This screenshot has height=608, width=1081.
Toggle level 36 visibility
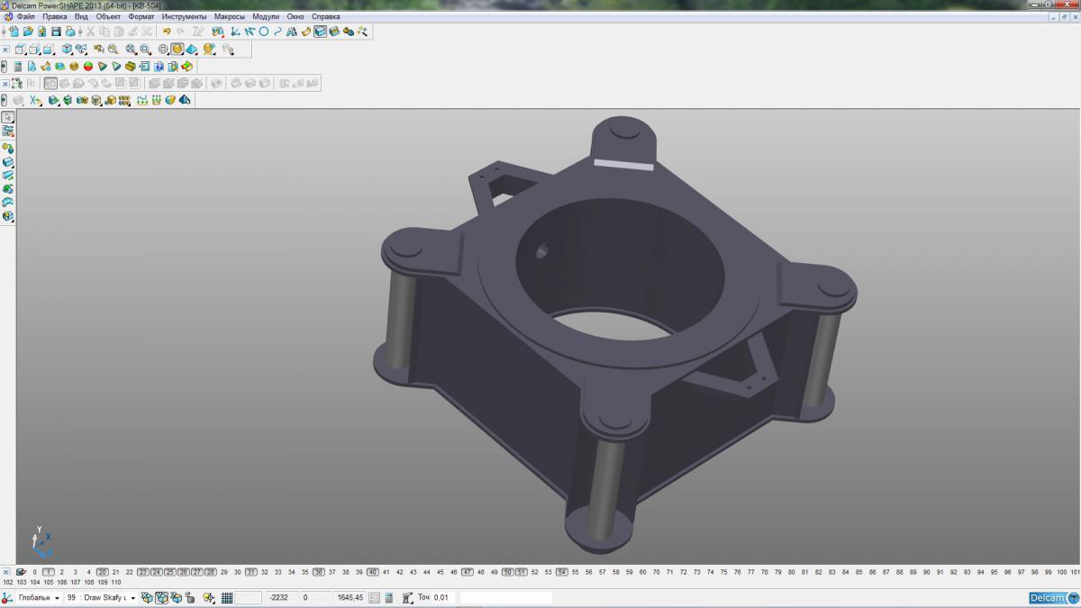(x=319, y=572)
